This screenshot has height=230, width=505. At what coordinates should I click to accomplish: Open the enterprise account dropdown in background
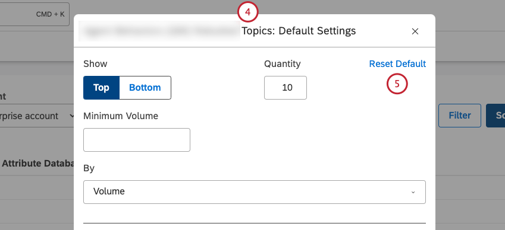tap(37, 116)
